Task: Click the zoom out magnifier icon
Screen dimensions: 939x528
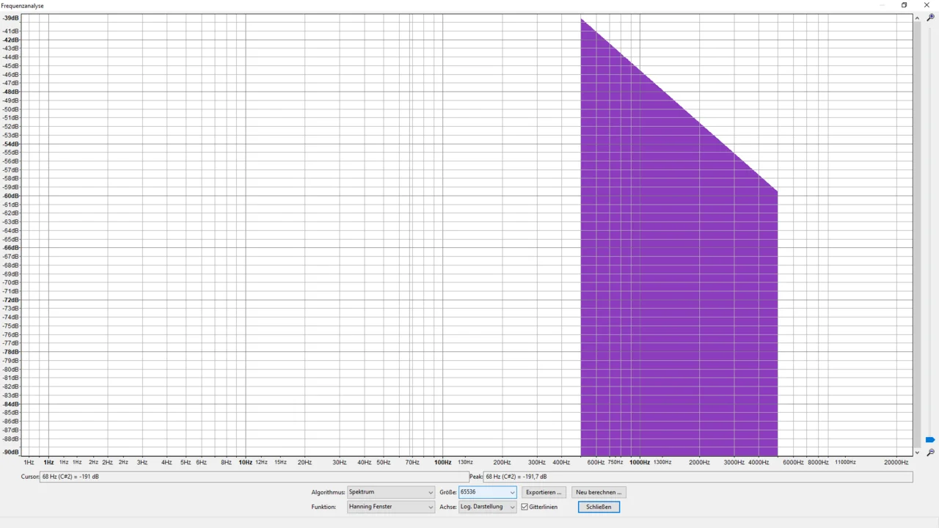Action: coord(930,452)
